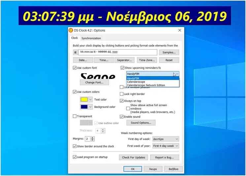Toggle Enable sound checkbox
This screenshot has width=246, height=176.
[x=122, y=117]
